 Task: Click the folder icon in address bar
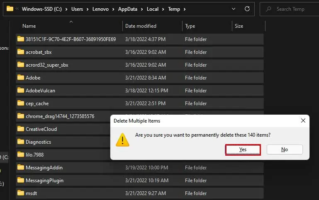coord(10,9)
